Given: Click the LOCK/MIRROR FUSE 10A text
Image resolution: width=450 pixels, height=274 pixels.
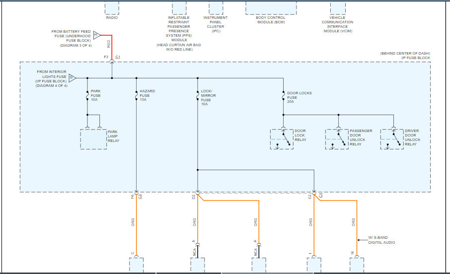Looking at the screenshot, I should (x=208, y=98).
